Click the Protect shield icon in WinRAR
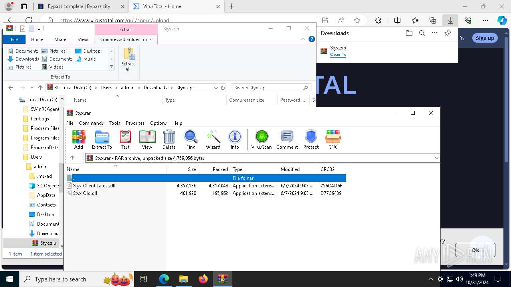The height and width of the screenshot is (287, 511). 311,140
